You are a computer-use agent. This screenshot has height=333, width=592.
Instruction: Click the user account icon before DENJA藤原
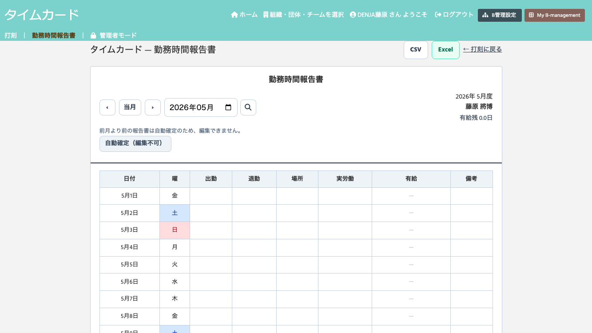tap(353, 15)
